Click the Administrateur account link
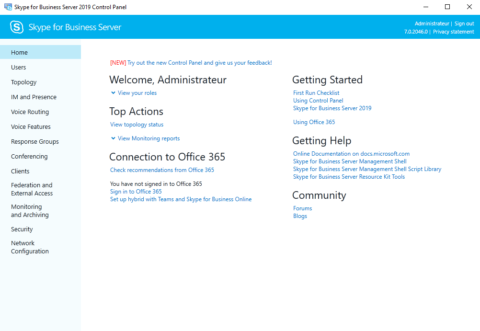The image size is (480, 331). [x=432, y=23]
